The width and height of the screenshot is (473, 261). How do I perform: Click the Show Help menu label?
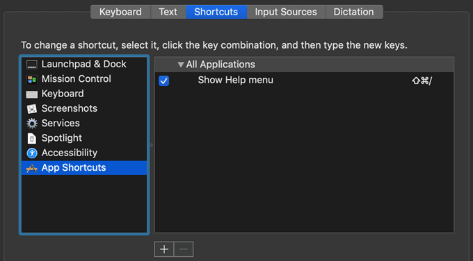(235, 80)
